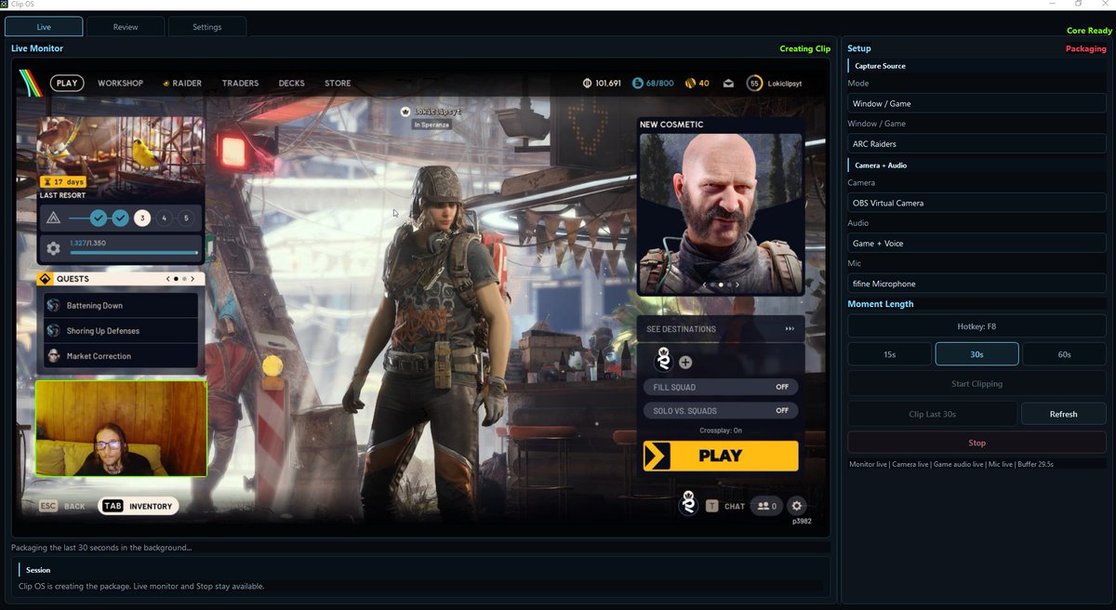Click the webcam overlay thumbnail
Viewport: 1116px width, 610px height.
click(121, 428)
